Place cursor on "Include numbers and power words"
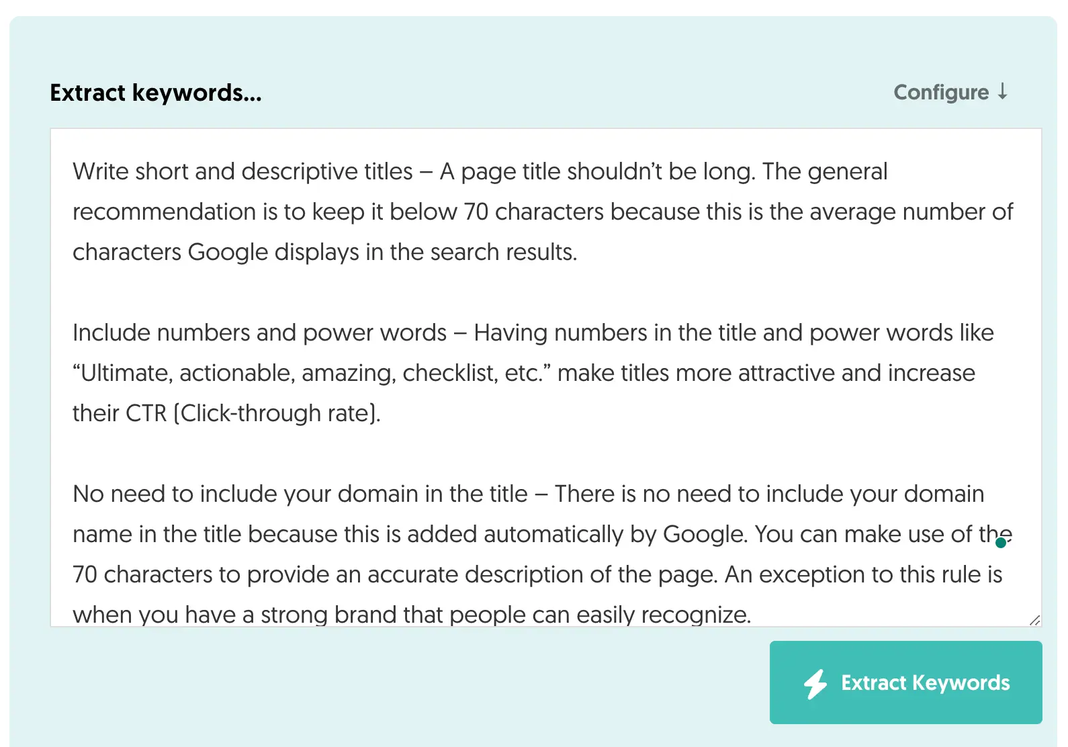Viewport: 1068px width, 747px height. pos(259,333)
